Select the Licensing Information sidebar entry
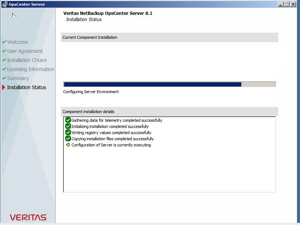 coord(30,69)
